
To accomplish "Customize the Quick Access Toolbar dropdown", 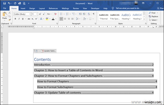I will tap(28, 3).
